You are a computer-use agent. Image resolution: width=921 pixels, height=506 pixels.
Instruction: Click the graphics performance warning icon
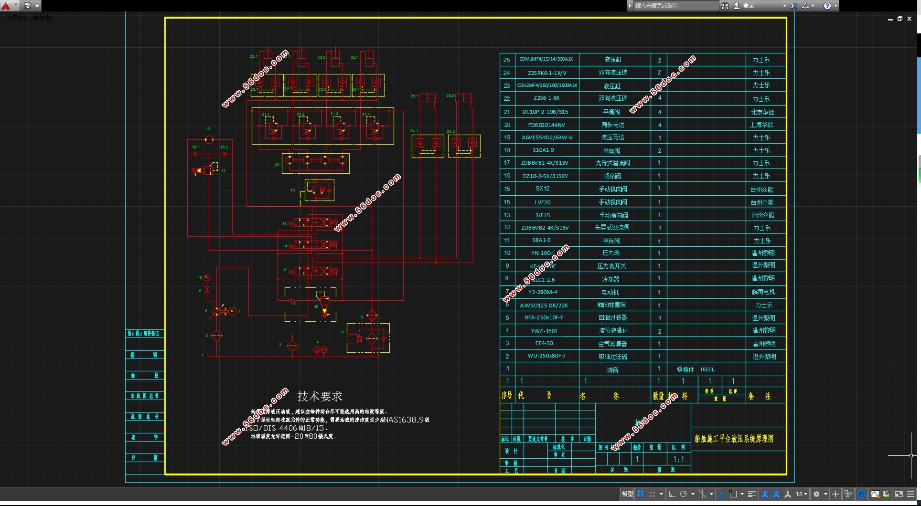pyautogui.click(x=875, y=494)
